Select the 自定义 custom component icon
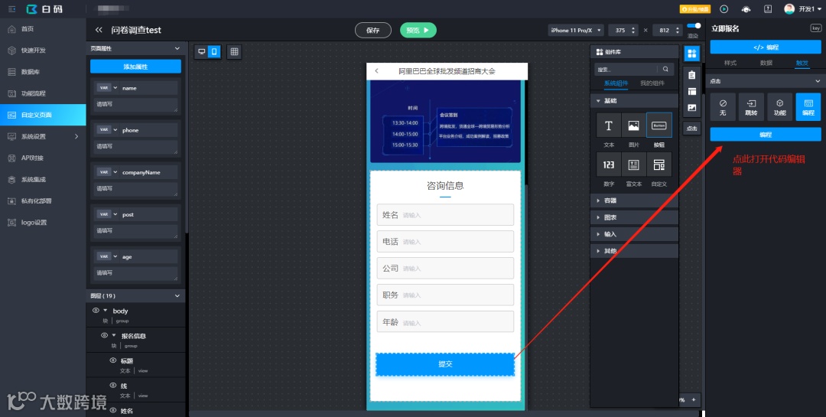The width and height of the screenshot is (826, 417). point(659,165)
